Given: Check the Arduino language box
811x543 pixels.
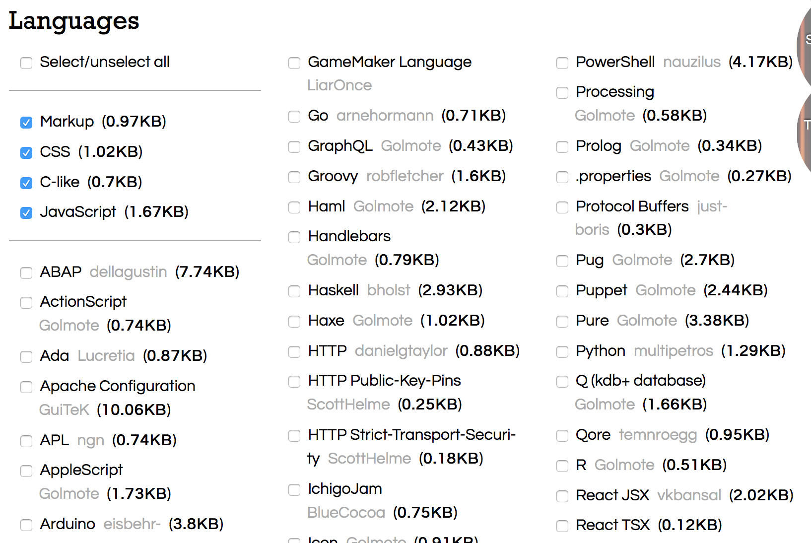Looking at the screenshot, I should [x=26, y=525].
